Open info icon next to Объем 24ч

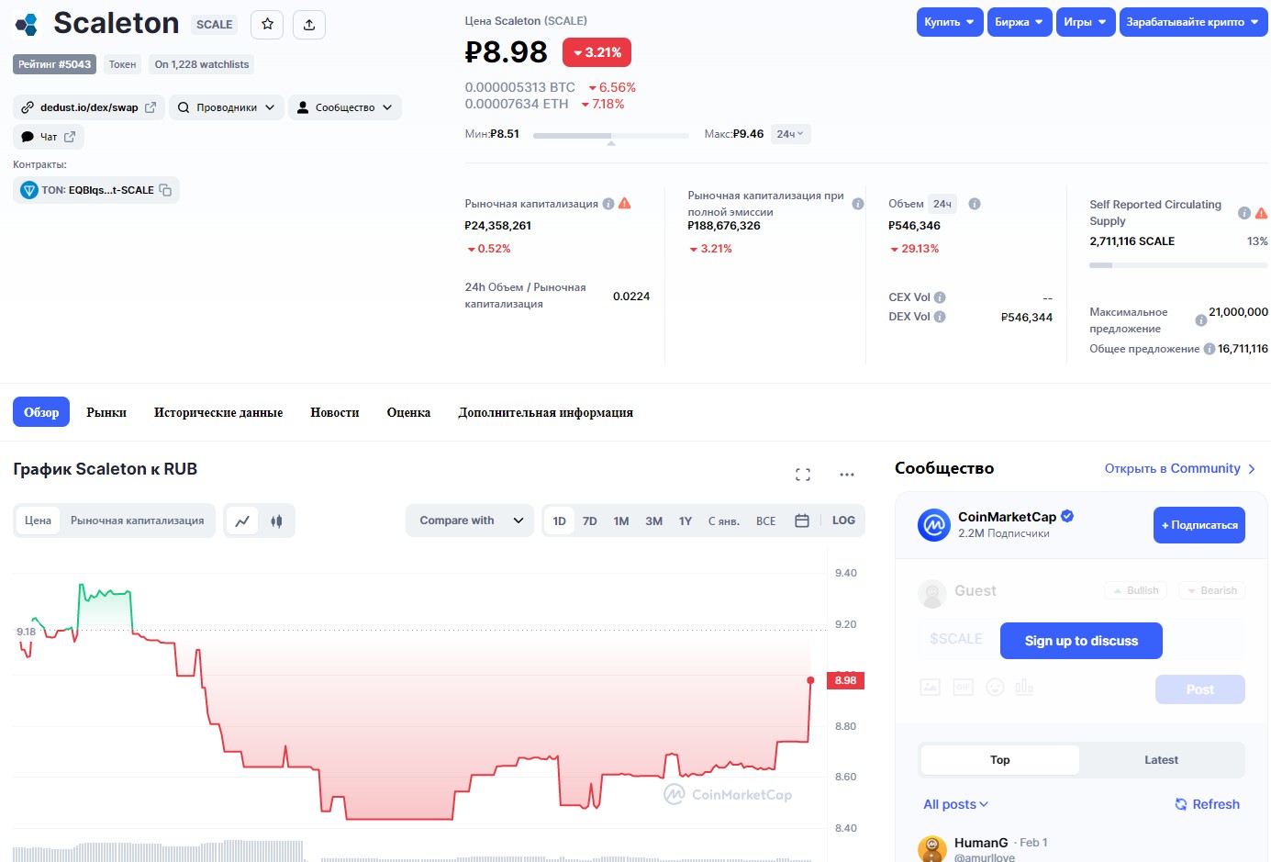[975, 204]
